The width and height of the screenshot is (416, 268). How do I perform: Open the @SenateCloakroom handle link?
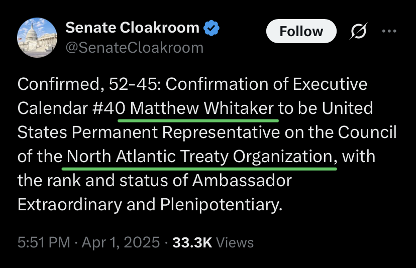(135, 48)
